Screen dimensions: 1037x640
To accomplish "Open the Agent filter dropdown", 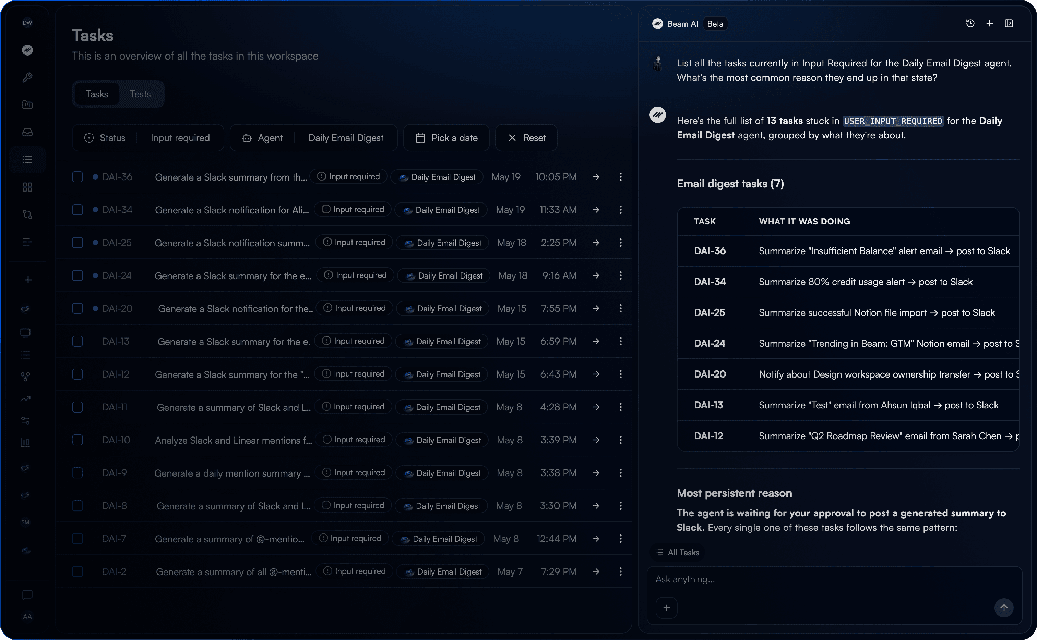I will tap(313, 138).
